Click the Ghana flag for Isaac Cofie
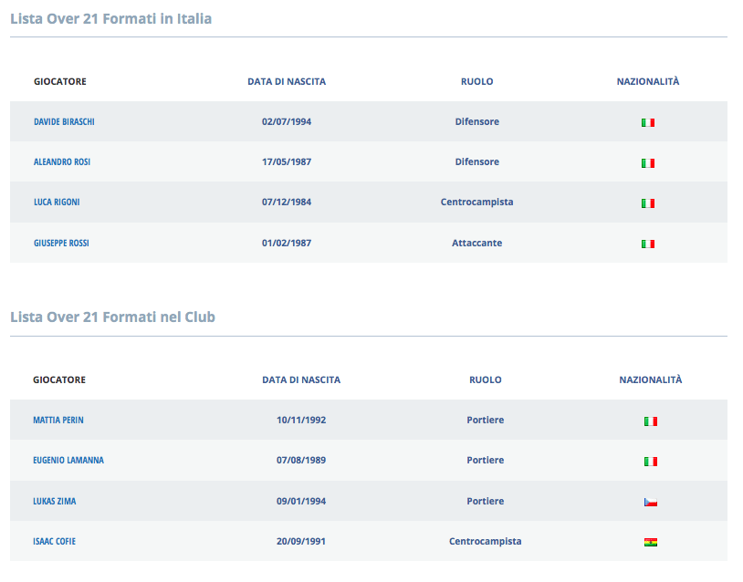The image size is (743, 582). 651,542
